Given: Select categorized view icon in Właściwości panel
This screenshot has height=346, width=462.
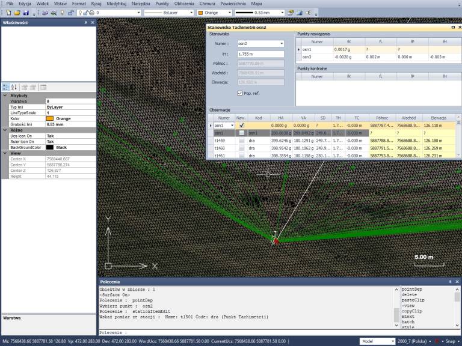Looking at the screenshot, I should pos(6,87).
